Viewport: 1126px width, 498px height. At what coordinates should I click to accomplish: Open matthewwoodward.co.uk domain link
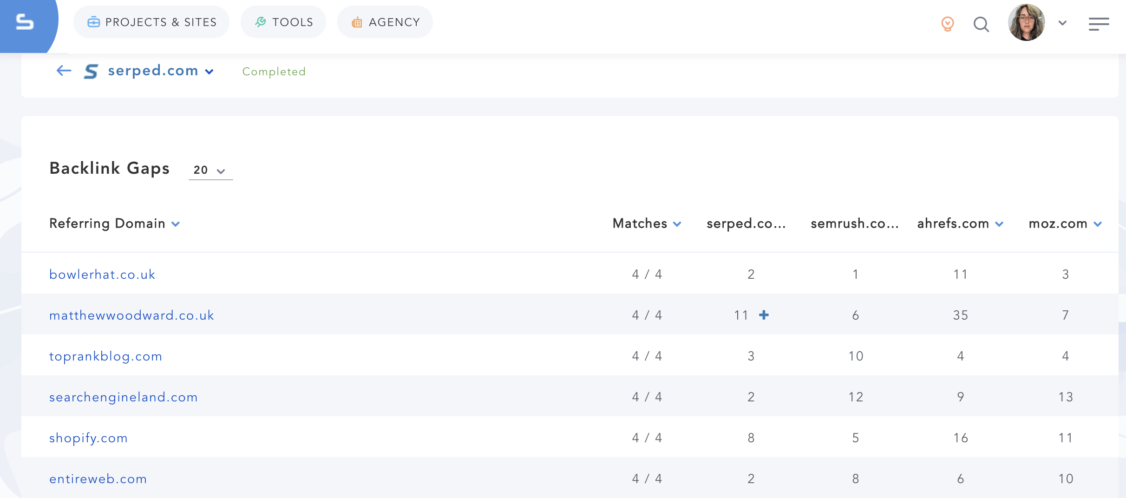[131, 315]
